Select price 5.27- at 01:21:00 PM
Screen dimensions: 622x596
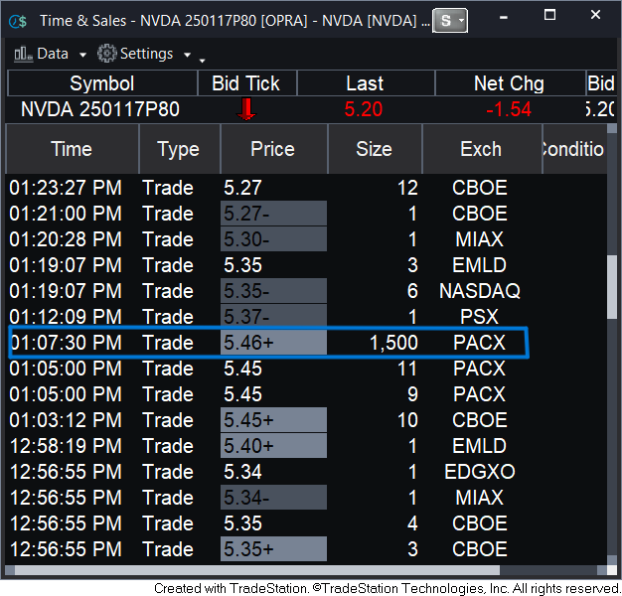point(273,214)
